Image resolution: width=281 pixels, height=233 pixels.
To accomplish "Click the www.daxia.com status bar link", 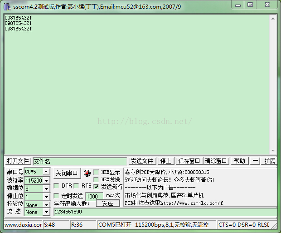I will pos(23,225).
